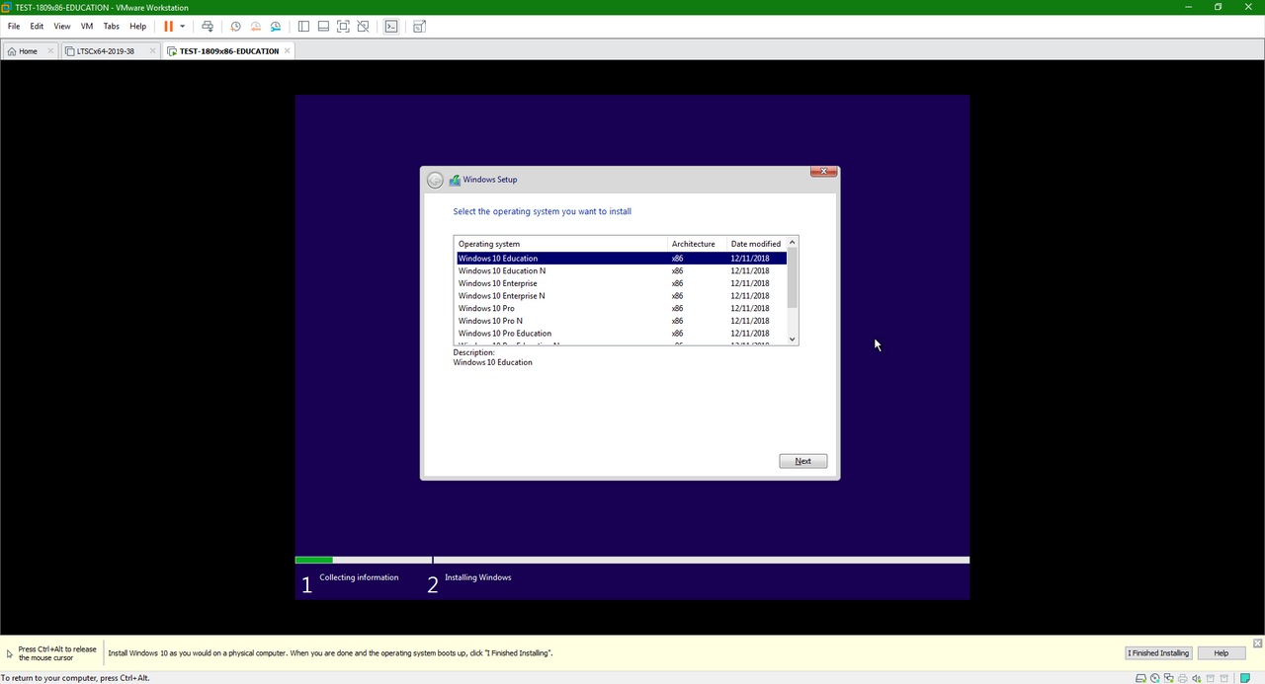This screenshot has width=1265, height=684.
Task: Click the Architecture column header
Action: (x=698, y=244)
